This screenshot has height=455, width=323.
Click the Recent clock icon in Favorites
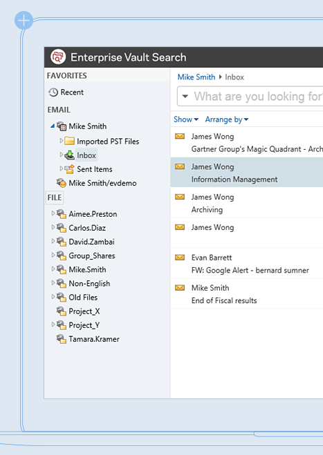click(x=53, y=93)
